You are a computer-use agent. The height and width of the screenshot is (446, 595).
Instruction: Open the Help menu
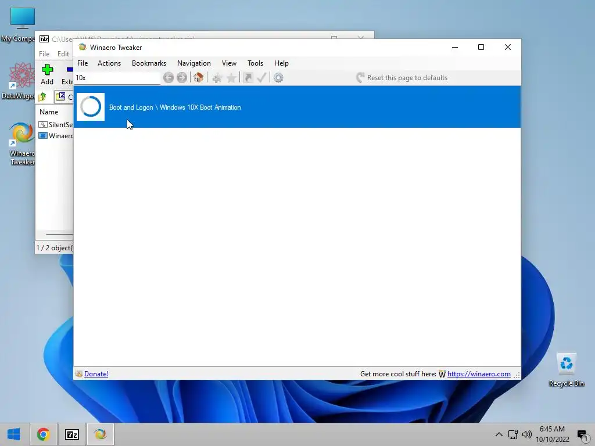(282, 63)
